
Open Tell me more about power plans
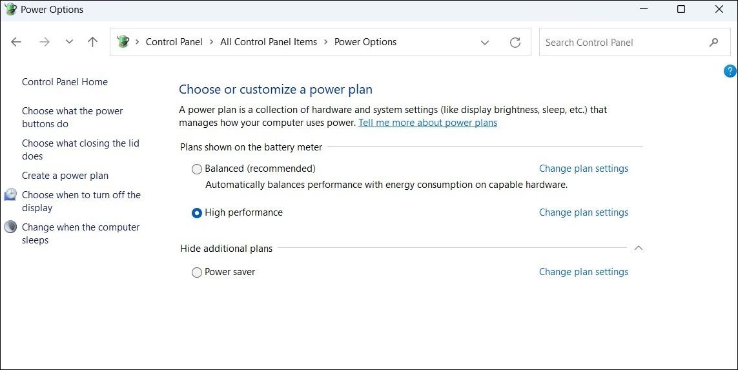click(427, 123)
